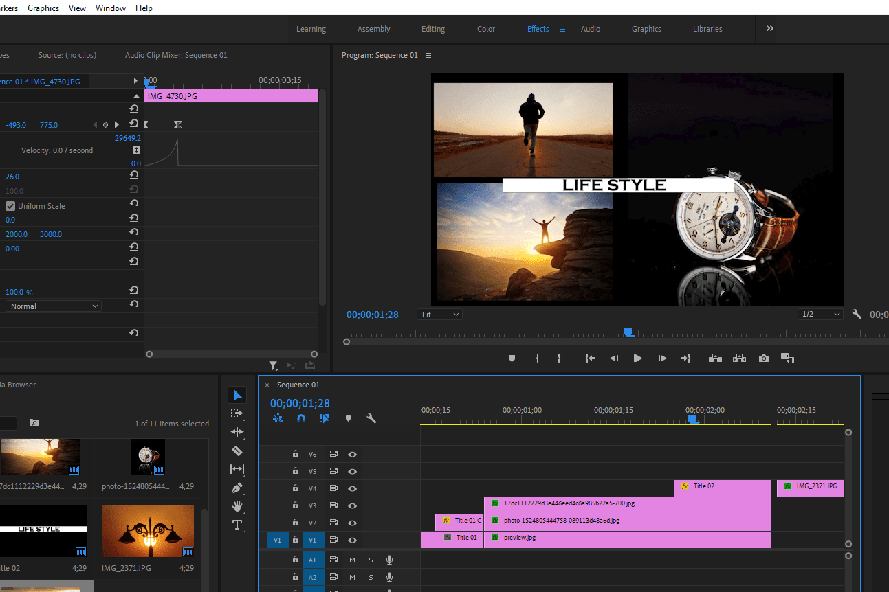Select the Hand tool
The width and height of the screenshot is (889, 592).
pos(237,507)
